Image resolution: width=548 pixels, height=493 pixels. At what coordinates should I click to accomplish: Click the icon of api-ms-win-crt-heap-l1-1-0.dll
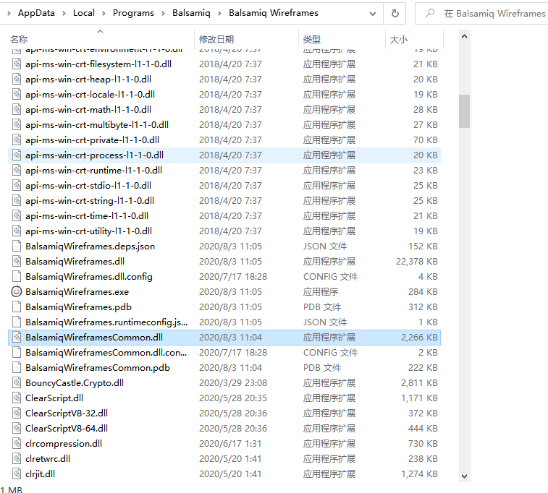(17, 80)
